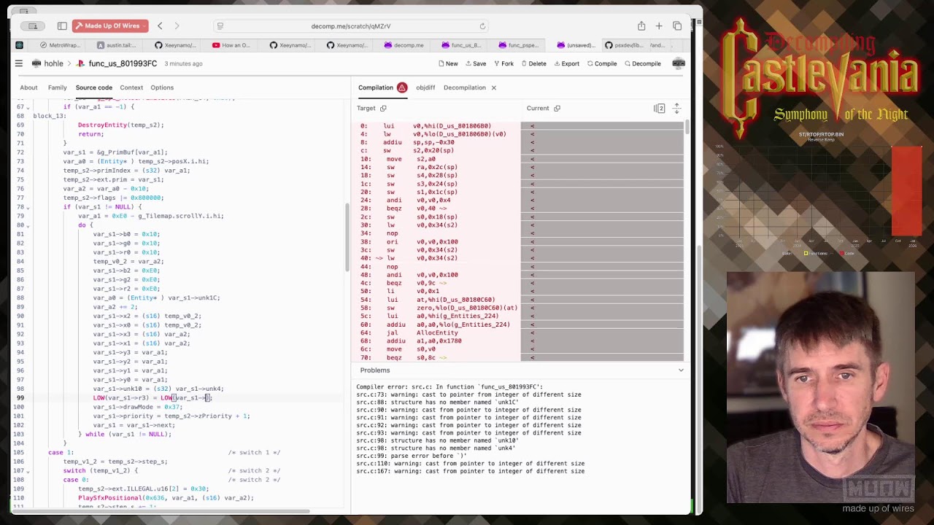This screenshot has height=525, width=934.
Task: Click the red compilation error warning badge
Action: (402, 87)
